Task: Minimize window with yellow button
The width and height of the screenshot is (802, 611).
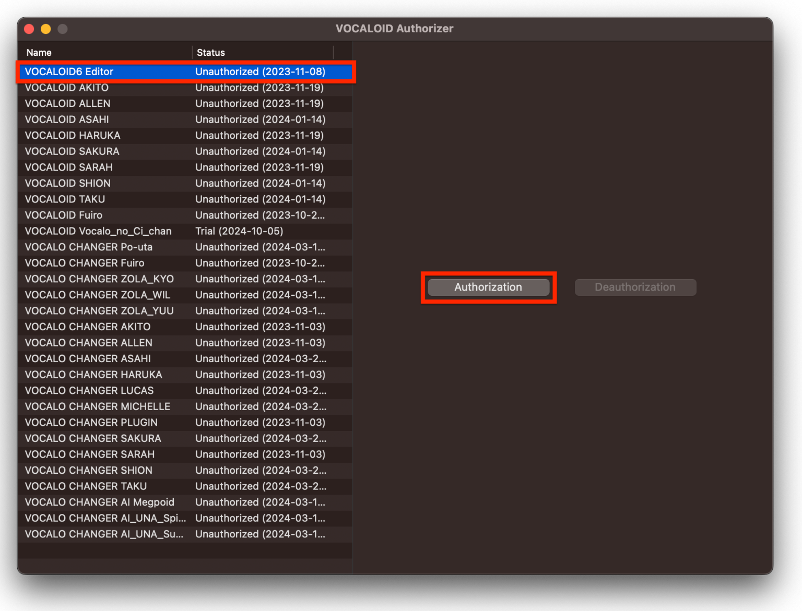Action: [46, 29]
